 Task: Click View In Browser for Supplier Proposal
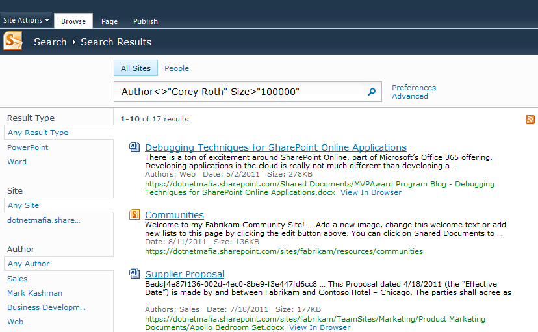pyautogui.click(x=320, y=327)
